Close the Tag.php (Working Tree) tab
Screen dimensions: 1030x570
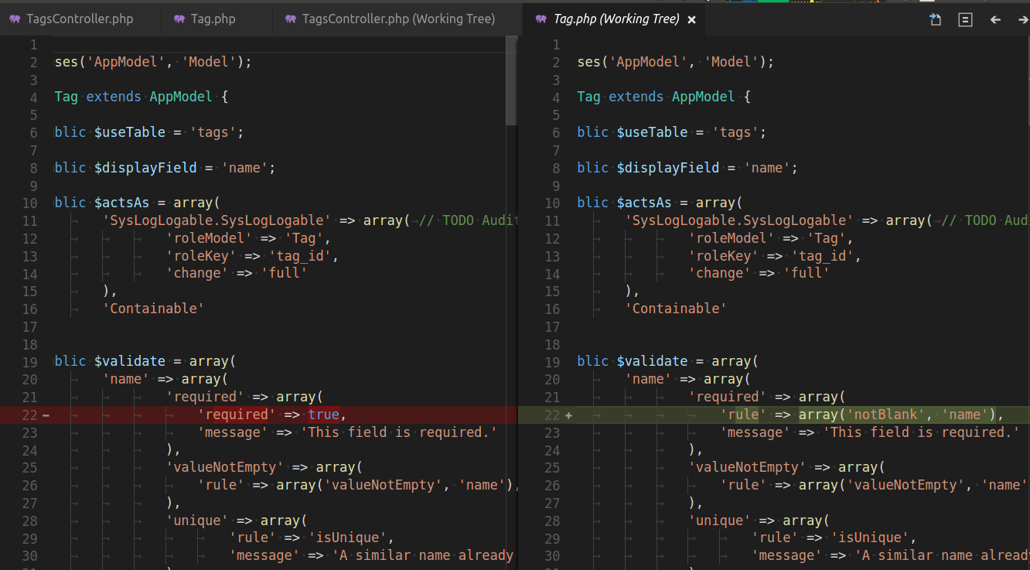[691, 20]
